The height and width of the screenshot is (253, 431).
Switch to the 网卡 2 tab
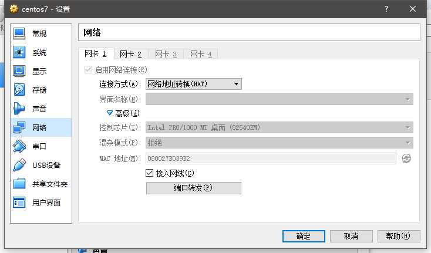pos(131,54)
